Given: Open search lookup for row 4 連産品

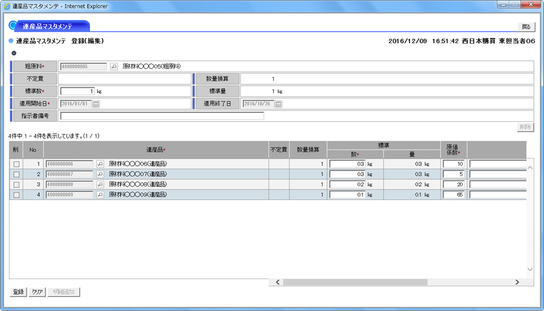Looking at the screenshot, I should click(100, 194).
